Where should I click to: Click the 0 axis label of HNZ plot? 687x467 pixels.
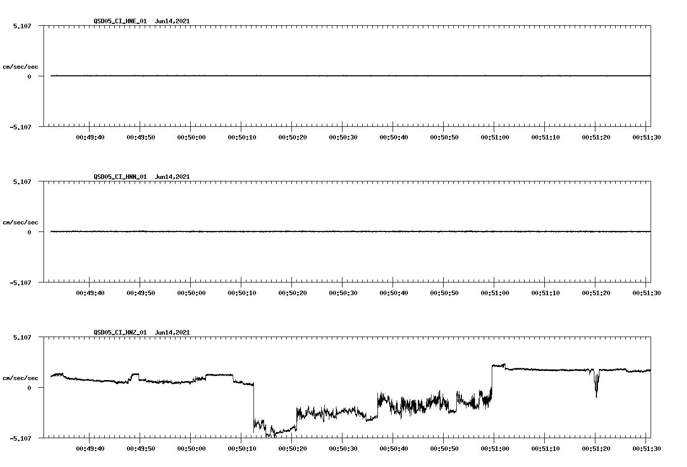pyautogui.click(x=29, y=388)
